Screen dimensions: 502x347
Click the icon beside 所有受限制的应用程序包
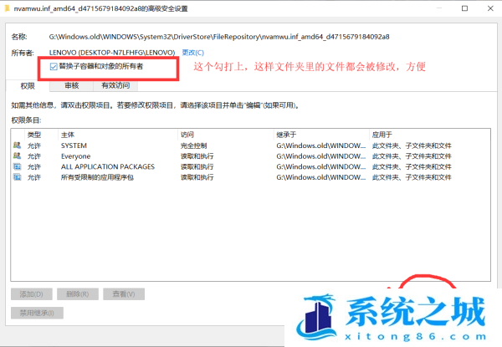pyautogui.click(x=17, y=178)
